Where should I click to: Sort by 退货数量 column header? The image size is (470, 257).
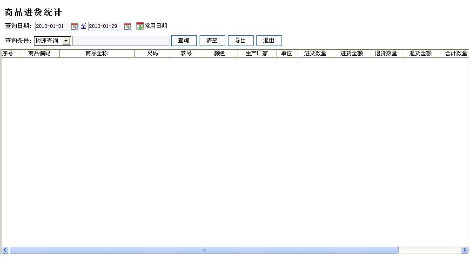click(386, 53)
